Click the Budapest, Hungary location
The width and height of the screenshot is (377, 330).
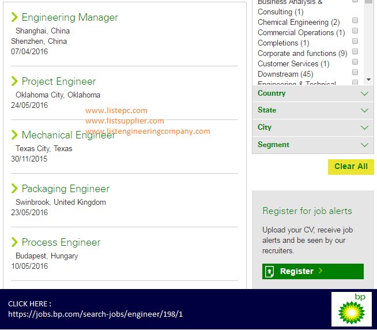47,256
